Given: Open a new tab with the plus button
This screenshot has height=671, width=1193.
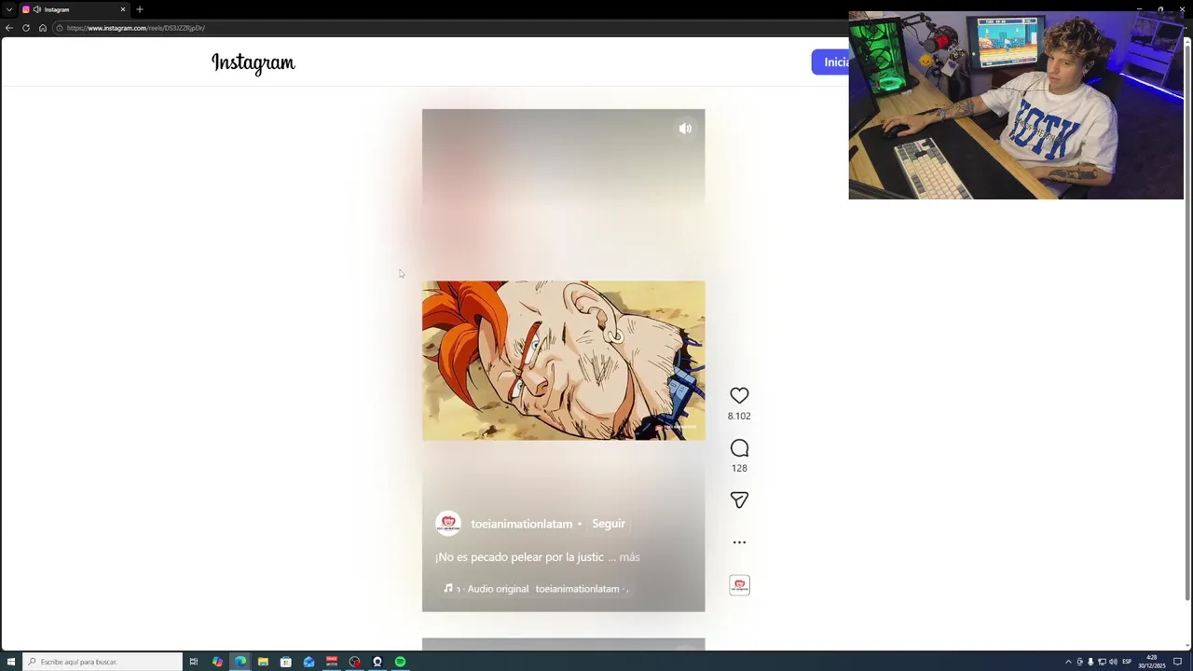Looking at the screenshot, I should (x=140, y=9).
